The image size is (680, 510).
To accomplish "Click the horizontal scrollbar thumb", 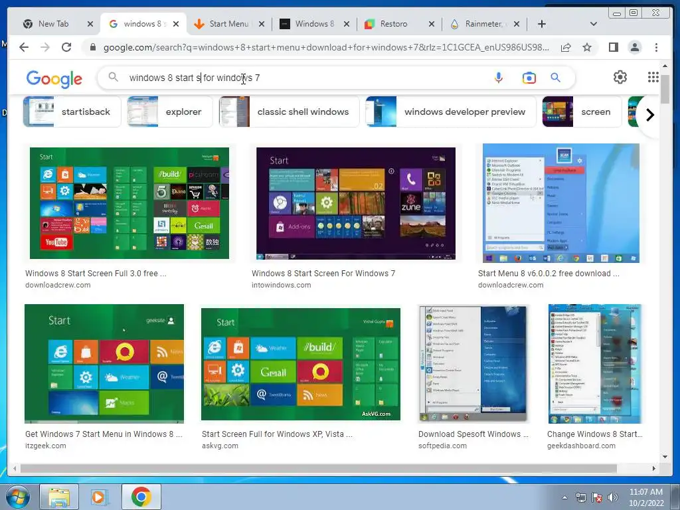I will click(x=318, y=468).
